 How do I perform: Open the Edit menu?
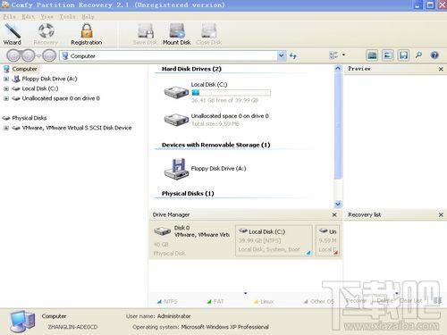click(29, 17)
